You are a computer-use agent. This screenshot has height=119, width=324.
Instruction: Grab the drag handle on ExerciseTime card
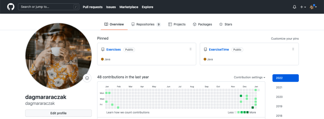pyautogui.click(x=293, y=49)
